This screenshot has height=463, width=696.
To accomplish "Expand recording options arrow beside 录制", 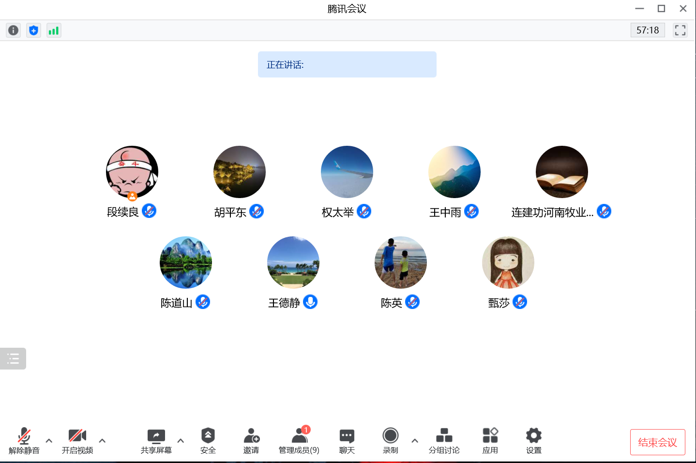I will tap(415, 441).
